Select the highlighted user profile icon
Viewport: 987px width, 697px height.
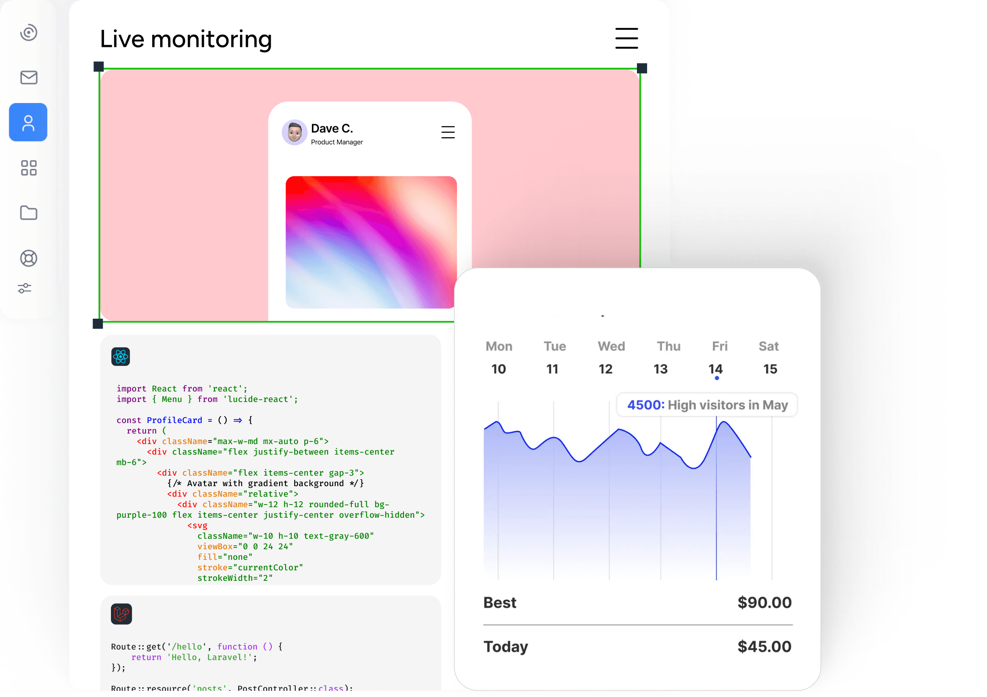click(28, 122)
